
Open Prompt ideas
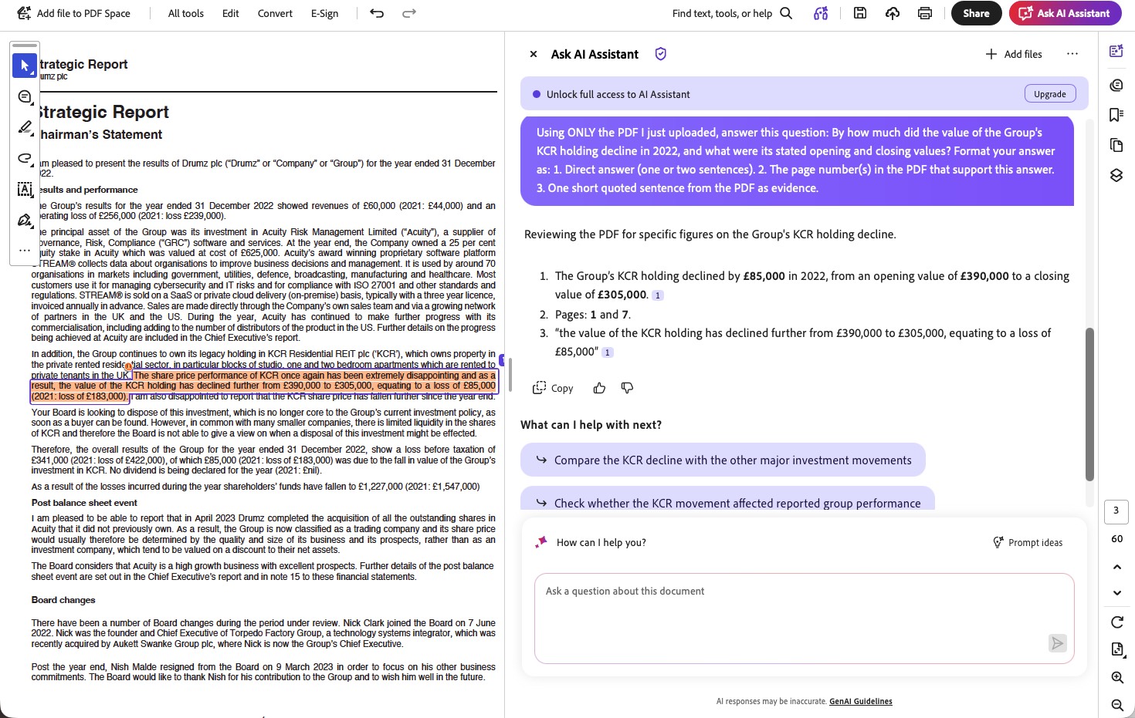coord(1028,542)
